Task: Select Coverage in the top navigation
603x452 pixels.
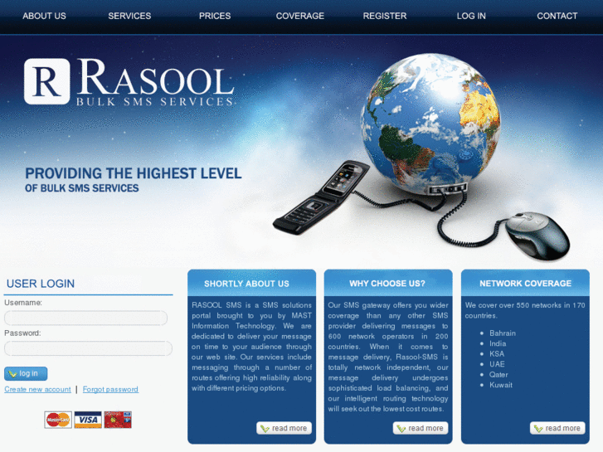Action: point(300,16)
